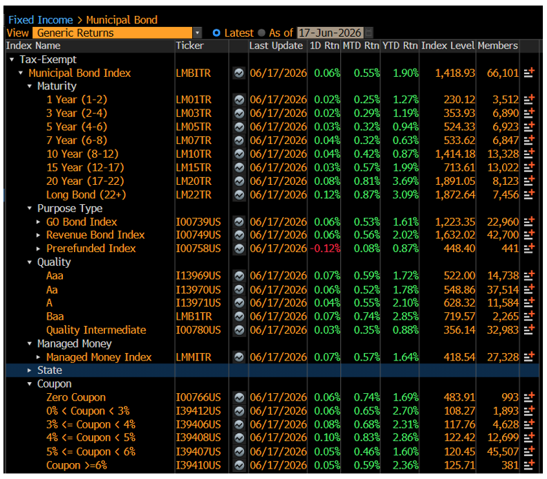Open the calendar picker beside the date

coord(369,33)
